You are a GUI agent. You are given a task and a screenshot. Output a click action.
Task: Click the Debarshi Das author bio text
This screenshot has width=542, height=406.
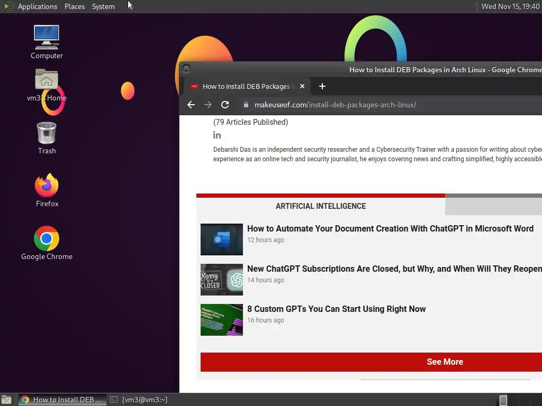[377, 154]
